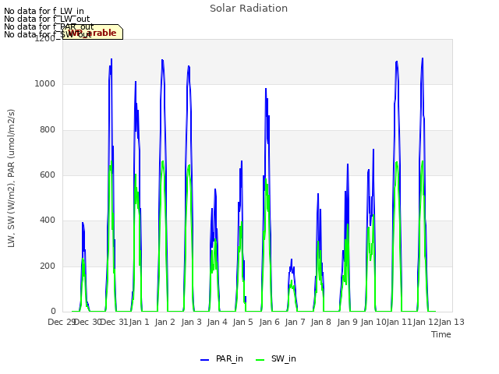This screenshot has height=374, width=499.
Task: Click the Y-axis label LW, SW, PAR
Action: click(11, 178)
